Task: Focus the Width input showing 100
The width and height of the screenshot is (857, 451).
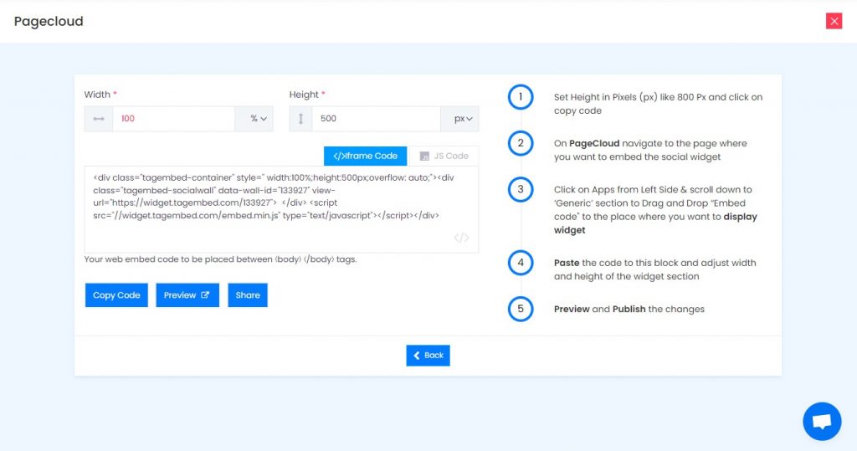Action: [x=174, y=119]
